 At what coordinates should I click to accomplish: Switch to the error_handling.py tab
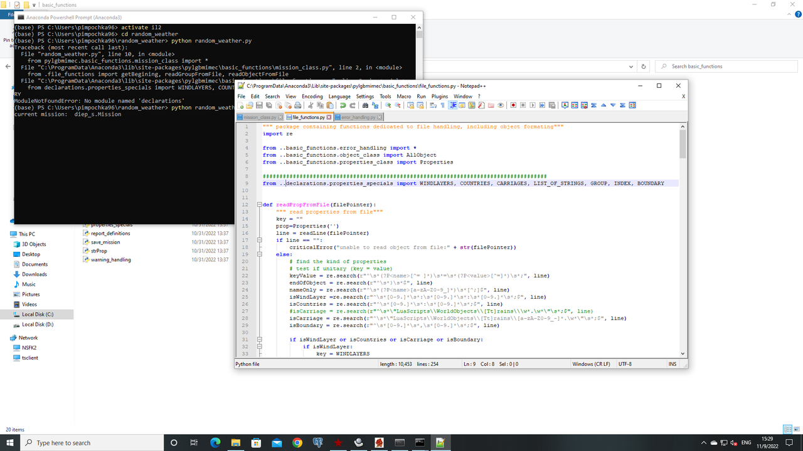tap(359, 117)
